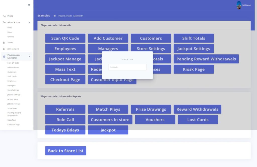Click the Admin Actions wrench icon
Viewport: 257px width, 167px height.
coord(4,22)
